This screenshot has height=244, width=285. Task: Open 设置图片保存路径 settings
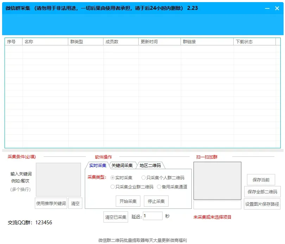262,204
